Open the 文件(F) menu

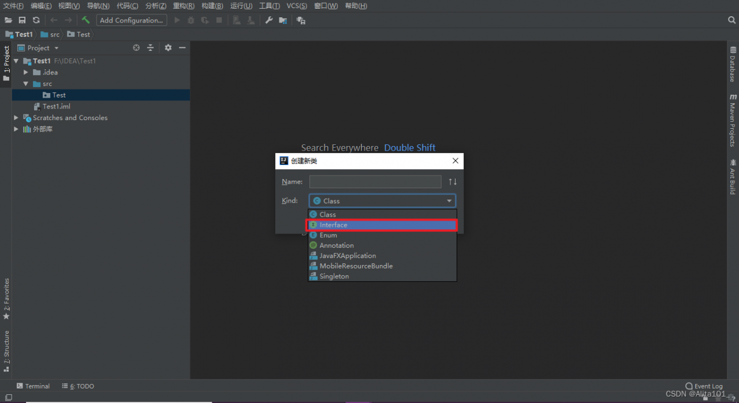(13, 6)
